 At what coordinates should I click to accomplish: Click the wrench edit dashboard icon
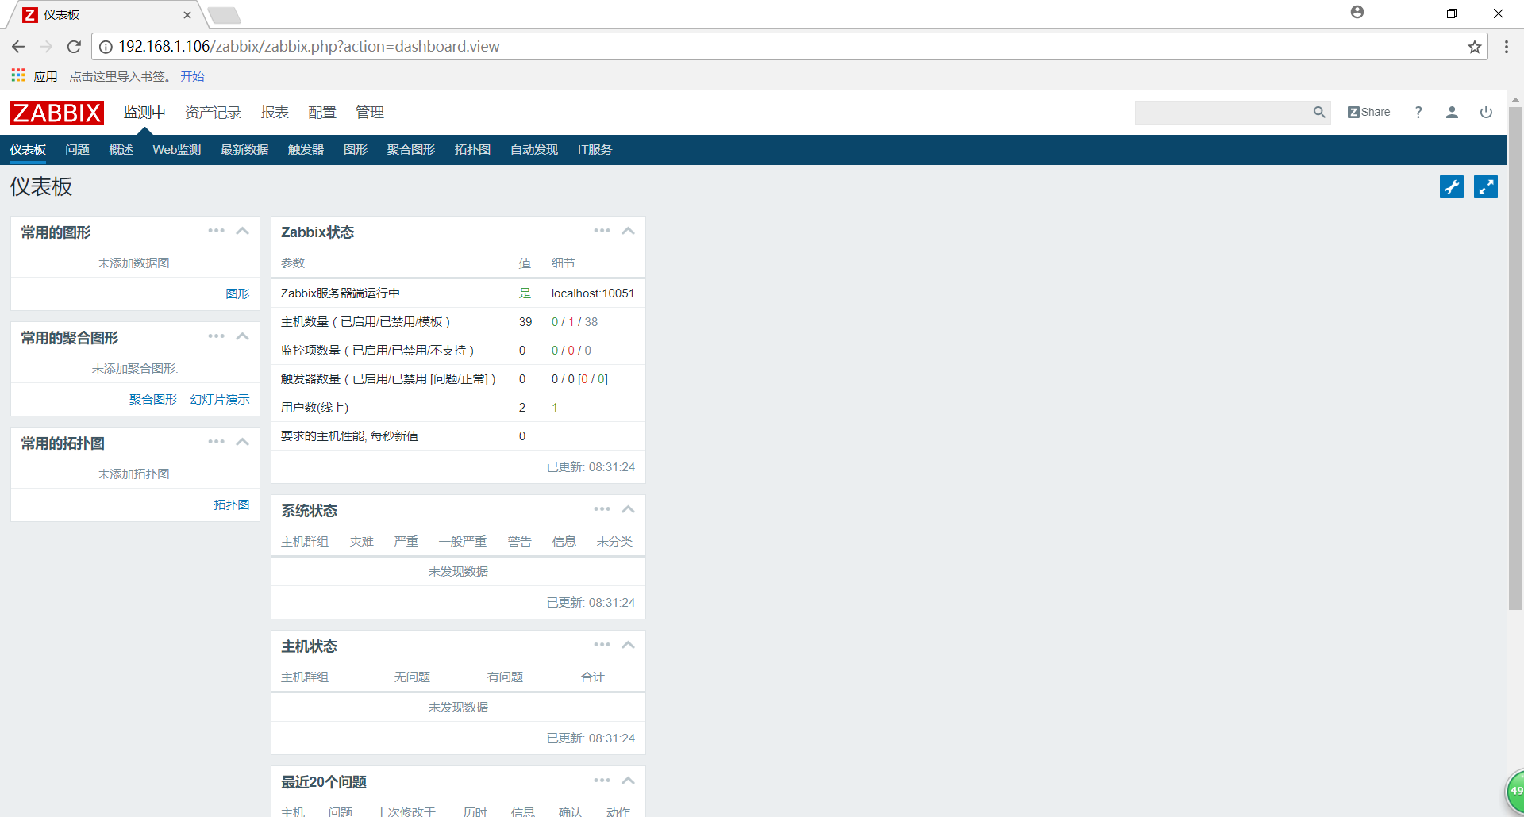coord(1452,186)
